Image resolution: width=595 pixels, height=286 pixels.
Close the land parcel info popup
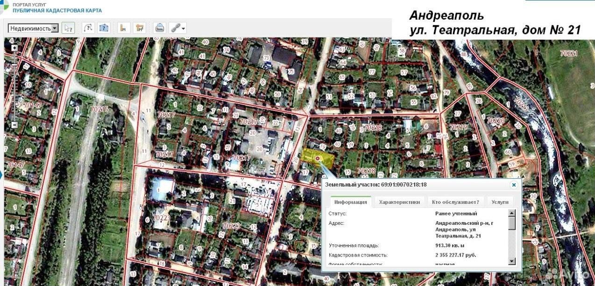coord(514,185)
